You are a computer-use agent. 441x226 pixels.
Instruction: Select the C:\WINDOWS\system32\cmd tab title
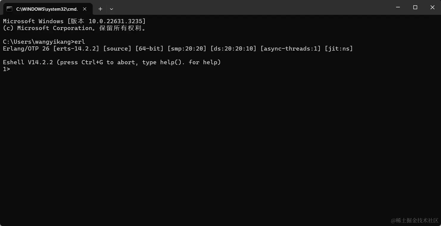(x=47, y=9)
